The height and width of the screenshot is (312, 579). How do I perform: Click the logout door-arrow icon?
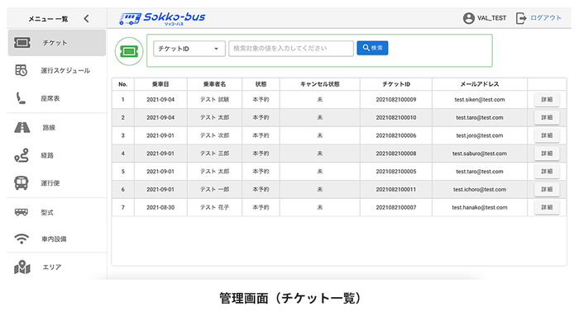(x=521, y=18)
